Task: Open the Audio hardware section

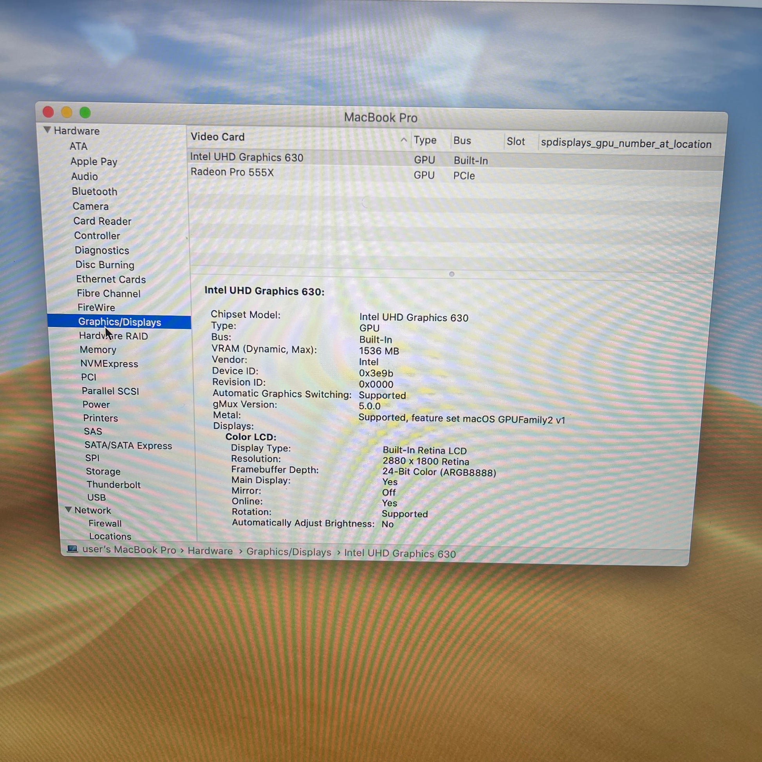Action: tap(85, 176)
